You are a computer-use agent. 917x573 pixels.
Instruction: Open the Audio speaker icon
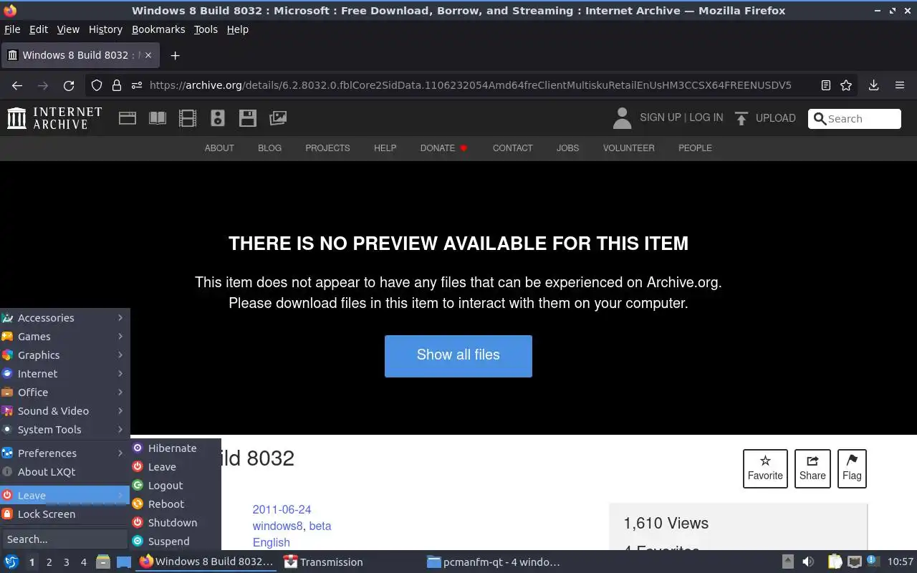tap(218, 118)
